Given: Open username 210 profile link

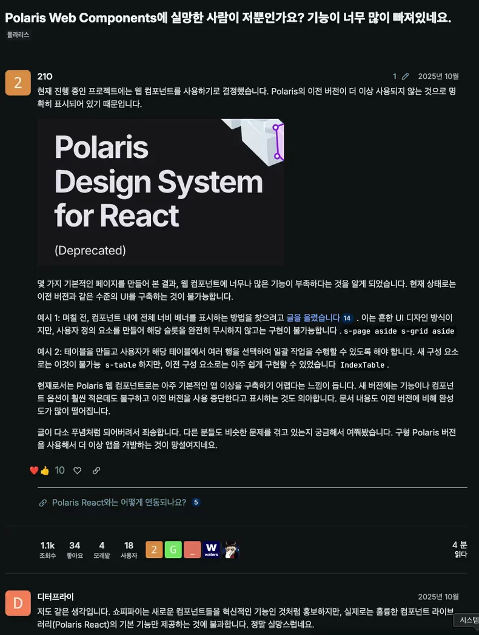Looking at the screenshot, I should pyautogui.click(x=45, y=76).
